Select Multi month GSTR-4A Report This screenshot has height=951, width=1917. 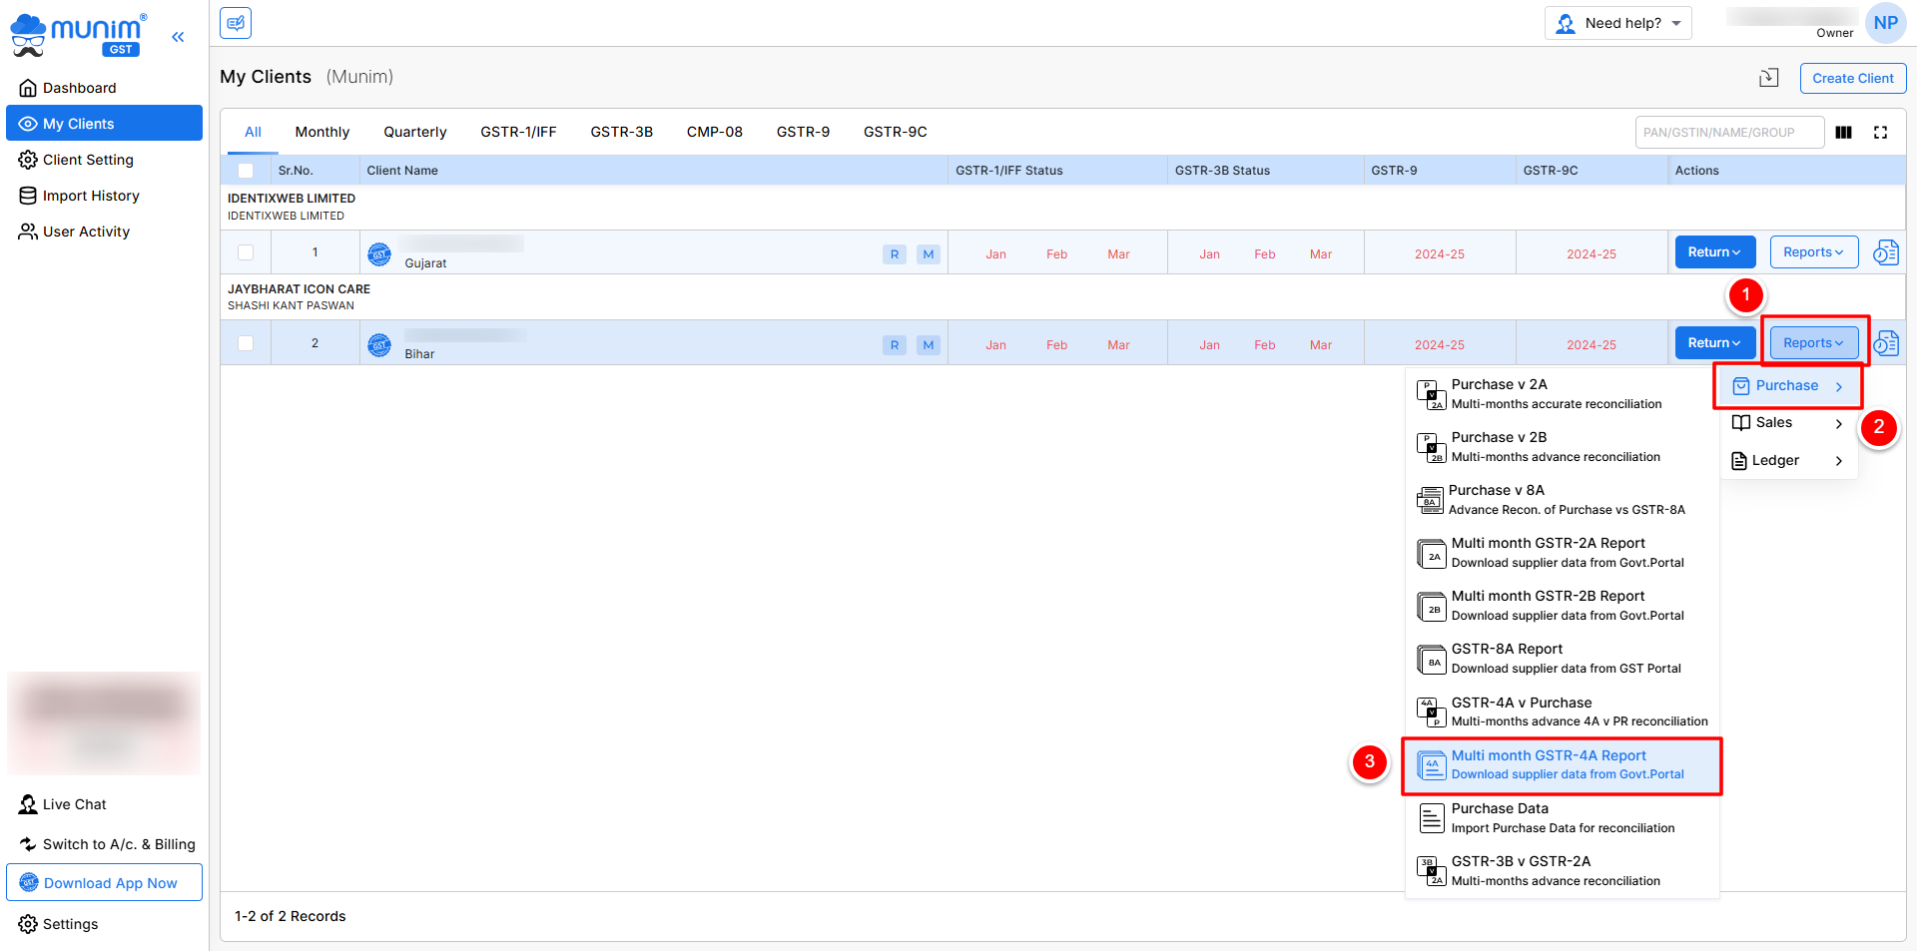(1562, 765)
